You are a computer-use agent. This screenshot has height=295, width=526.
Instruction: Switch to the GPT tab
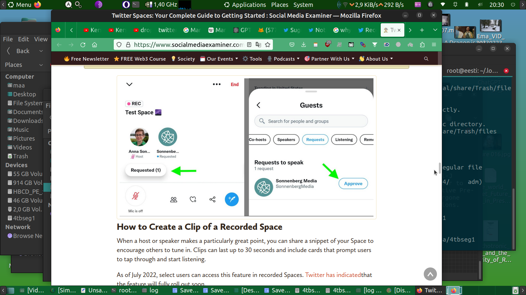(x=242, y=30)
